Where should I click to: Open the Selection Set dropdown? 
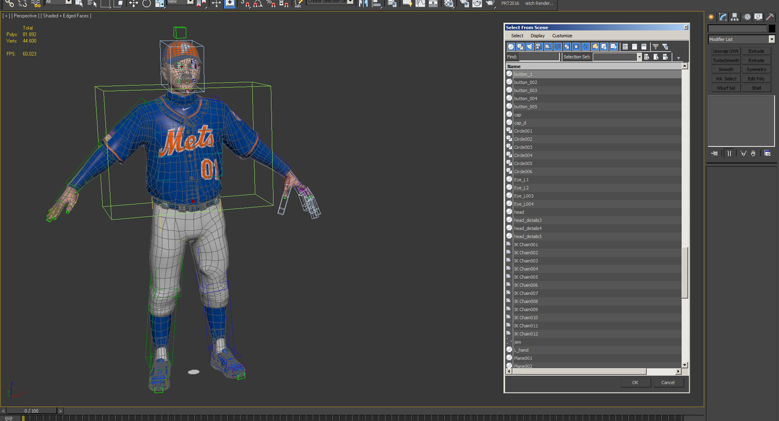(x=640, y=57)
